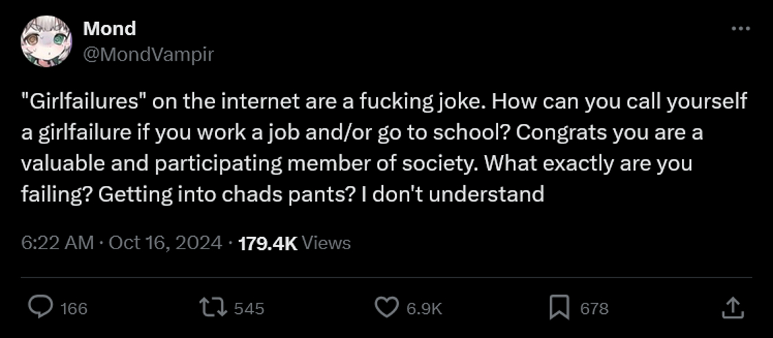Select the Oct 16, 2024 date text
Viewport: 773px width, 338px height.
click(x=165, y=243)
